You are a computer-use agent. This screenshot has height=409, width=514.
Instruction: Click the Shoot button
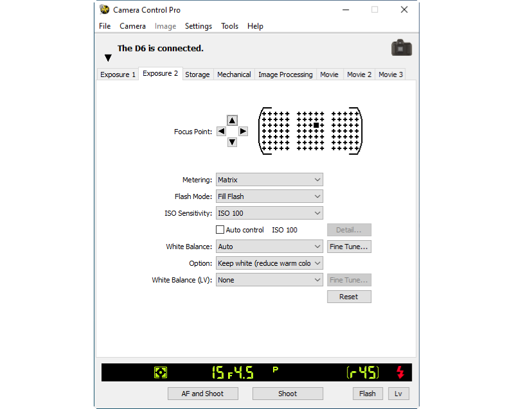287,394
